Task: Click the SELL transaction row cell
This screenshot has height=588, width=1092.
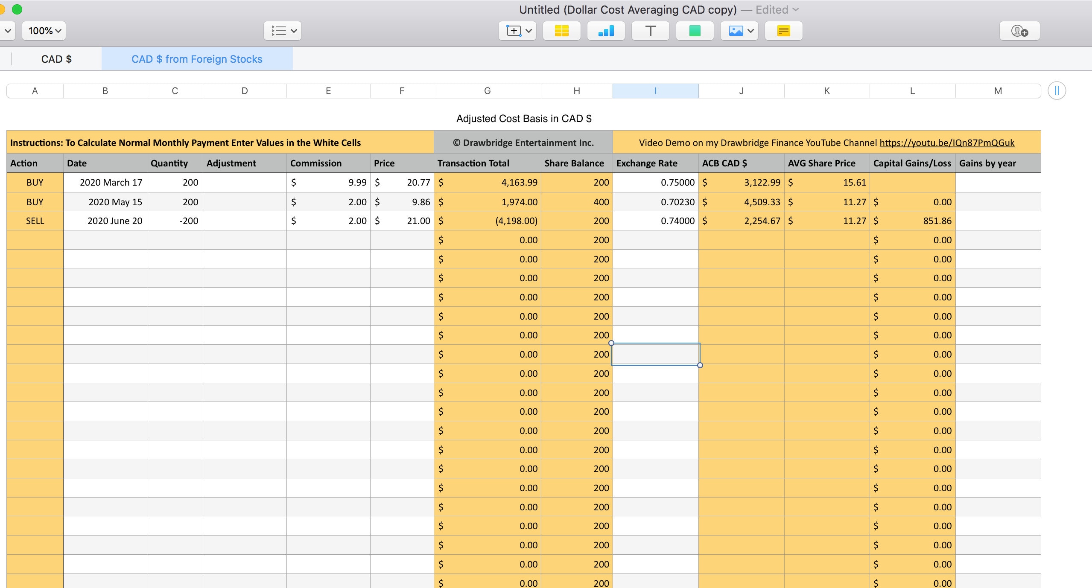Action: pyautogui.click(x=35, y=221)
